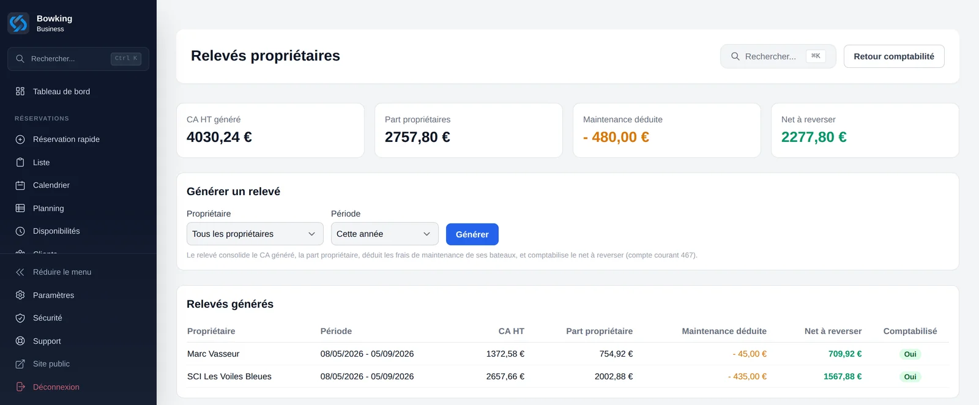Click the blue Générer button
Viewport: 979px width, 405px height.
[x=472, y=234]
